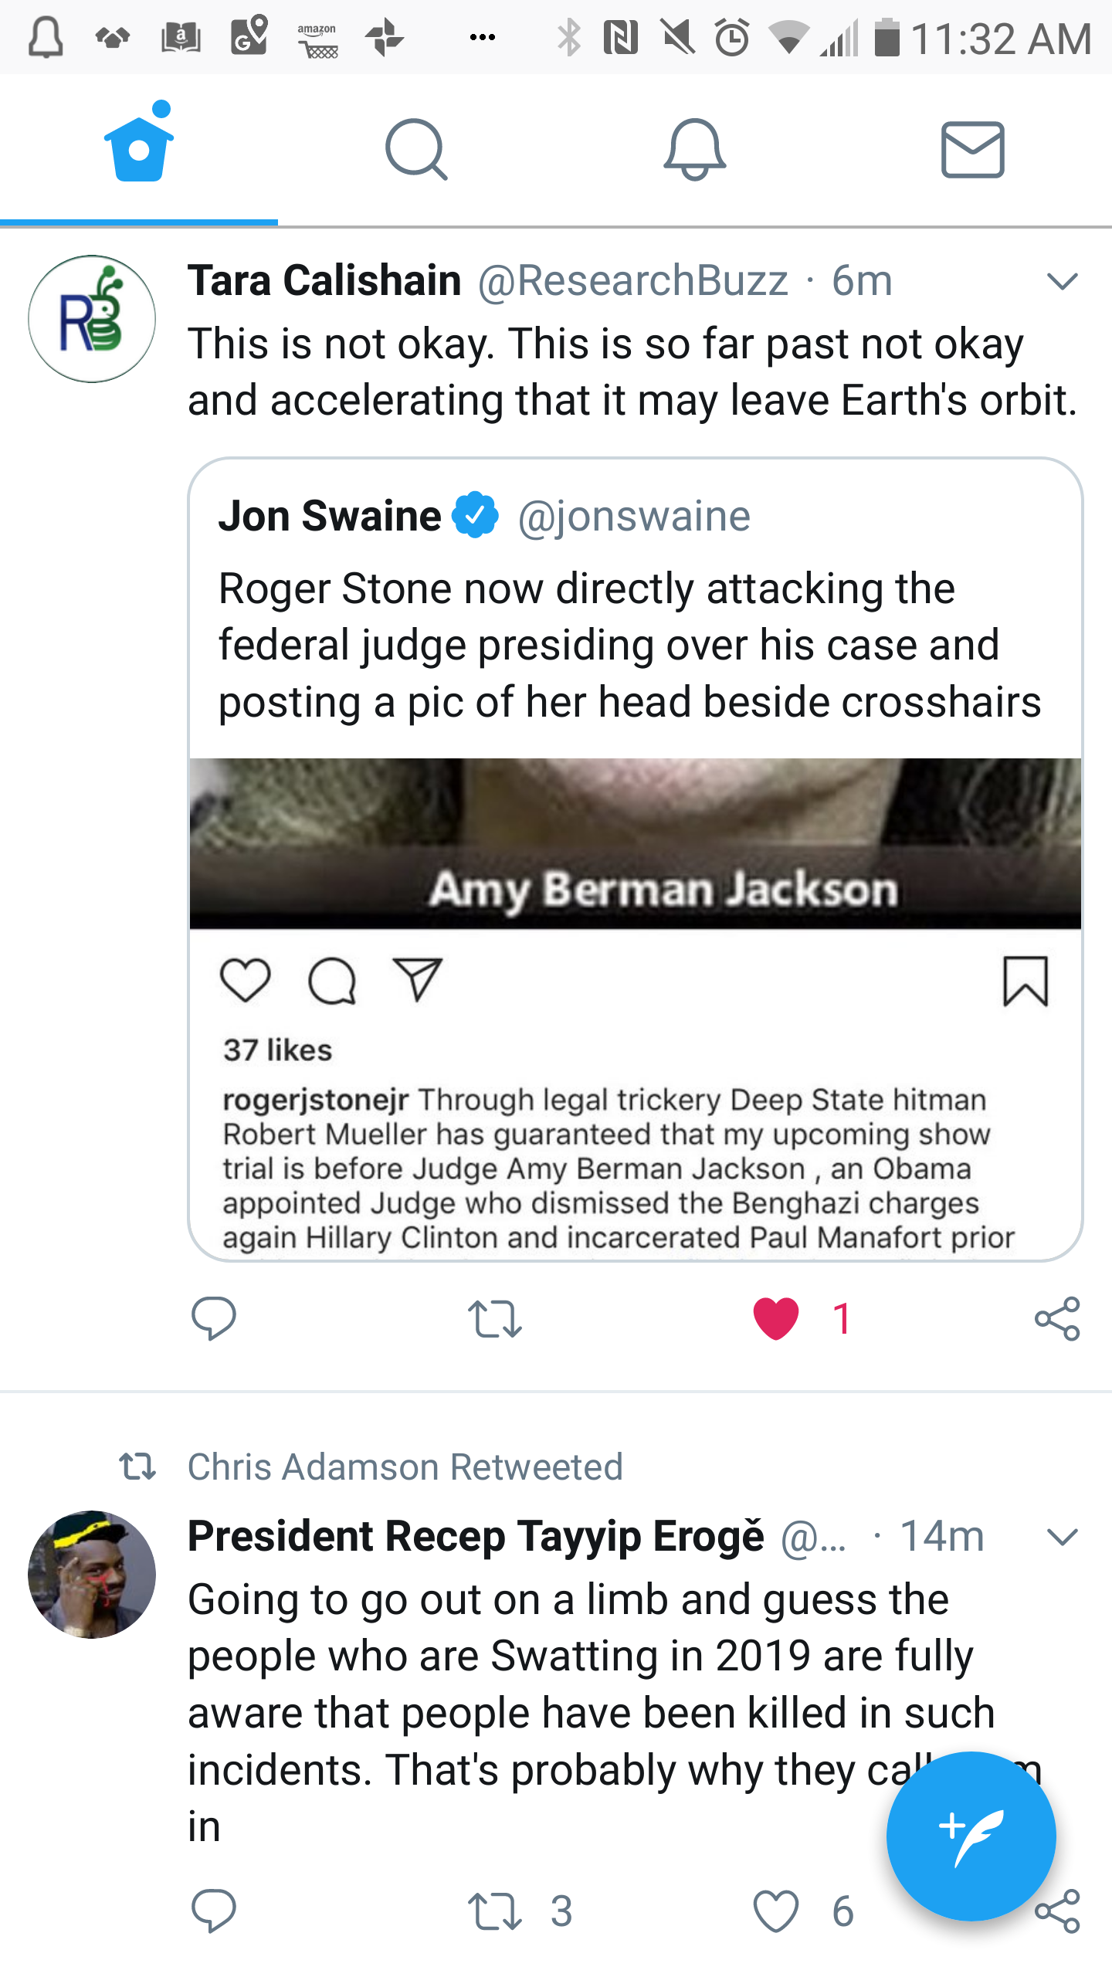Screen dimensions: 1112x1977
Task: Open the Search tab
Action: pos(416,149)
